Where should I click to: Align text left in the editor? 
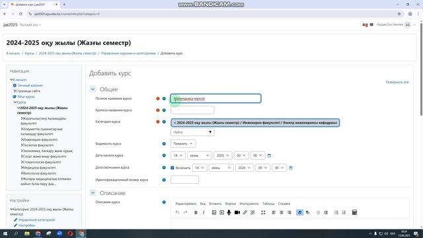[x=274, y=213]
